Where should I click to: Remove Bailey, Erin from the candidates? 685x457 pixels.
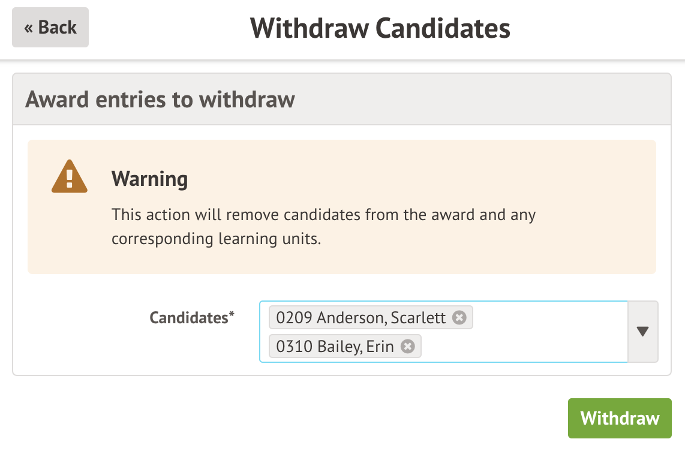click(408, 347)
